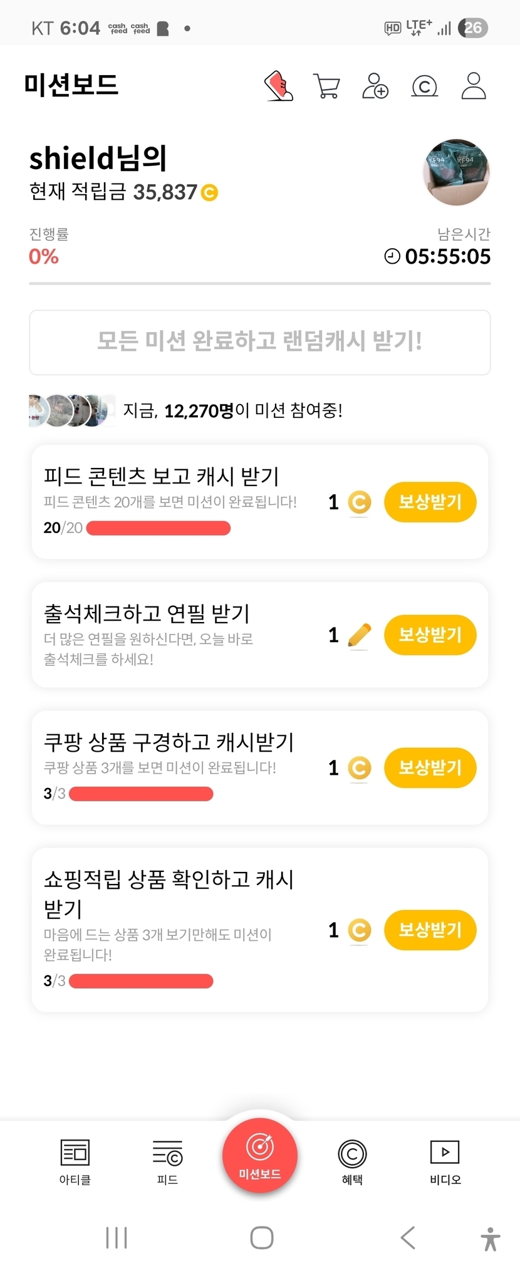
Task: Claim 출석체크 pencil reward with 보상받기
Action: coord(430,635)
